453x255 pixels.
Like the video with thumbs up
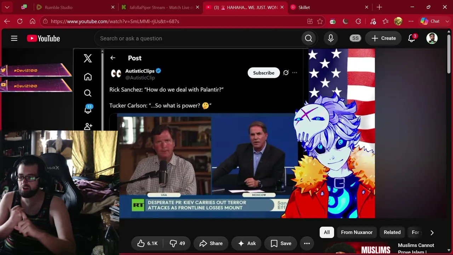(148, 243)
